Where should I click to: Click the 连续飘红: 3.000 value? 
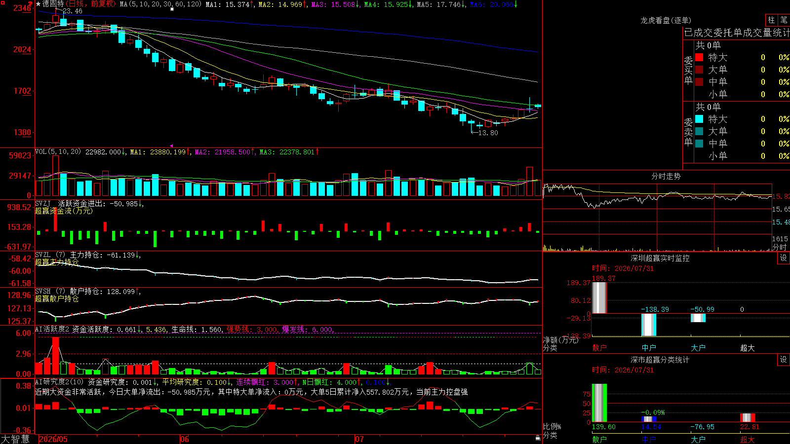click(267, 382)
